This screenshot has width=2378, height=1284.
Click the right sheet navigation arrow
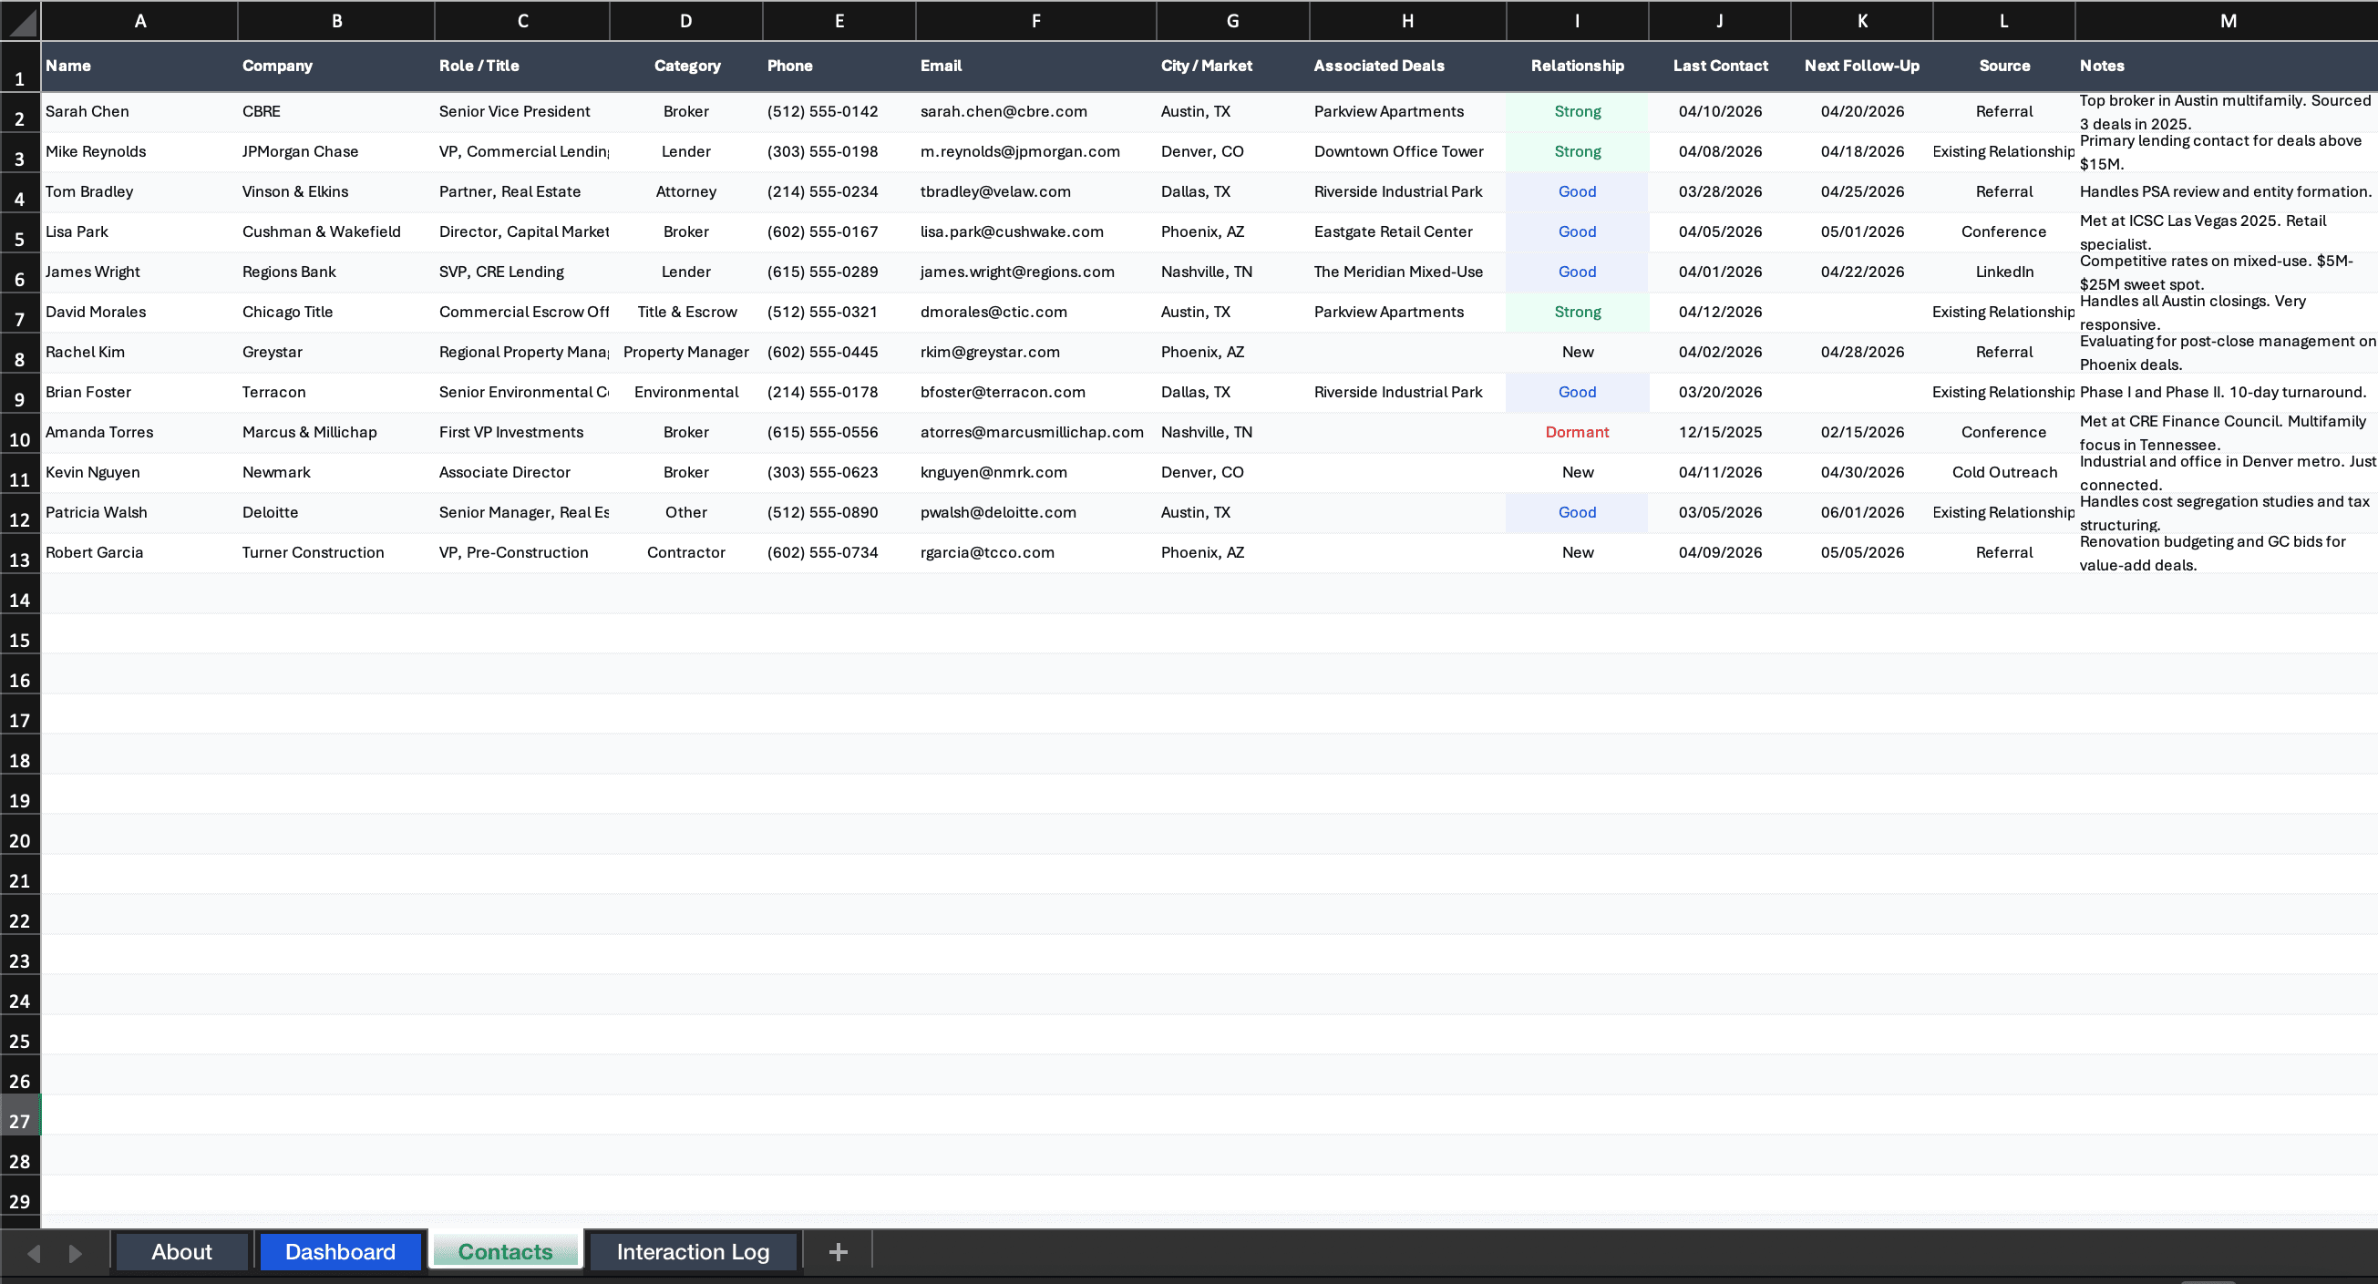click(77, 1252)
